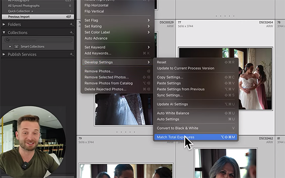Image resolution: width=285 pixels, height=178 pixels.
Task: Expand Smart Collections tree arrow
Action: (10, 46)
